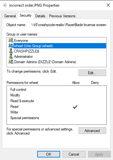Open the Previous Versions tab
113x160 pixels.
[62, 16]
